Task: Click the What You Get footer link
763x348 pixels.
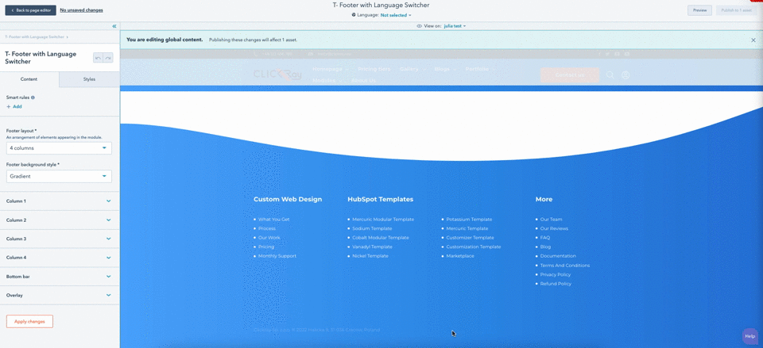Action: 274,220
